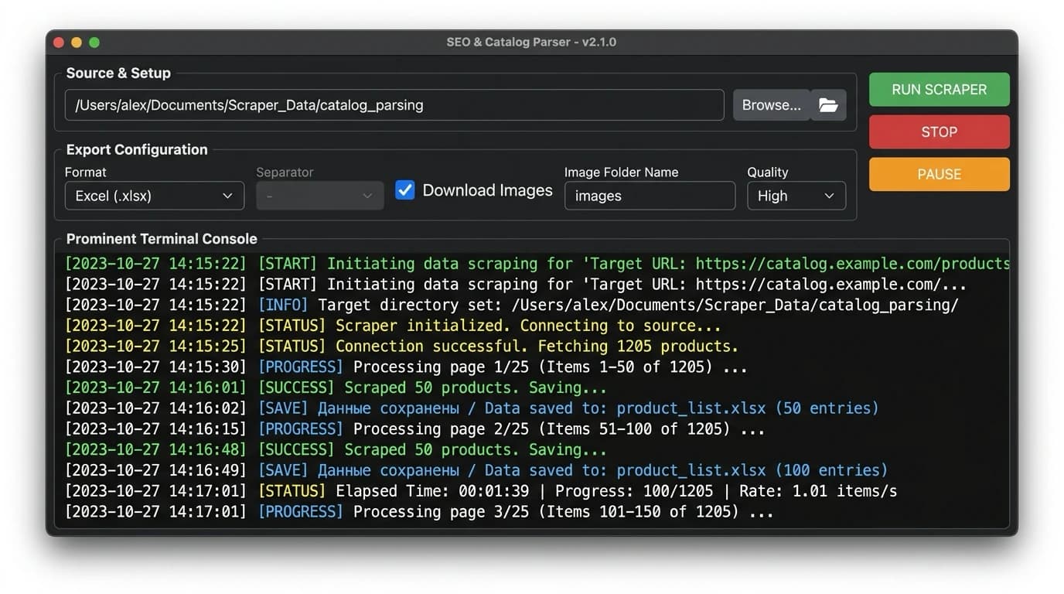Click the 'Processing page 3/25' log line
The image size is (1064, 594).
(419, 511)
